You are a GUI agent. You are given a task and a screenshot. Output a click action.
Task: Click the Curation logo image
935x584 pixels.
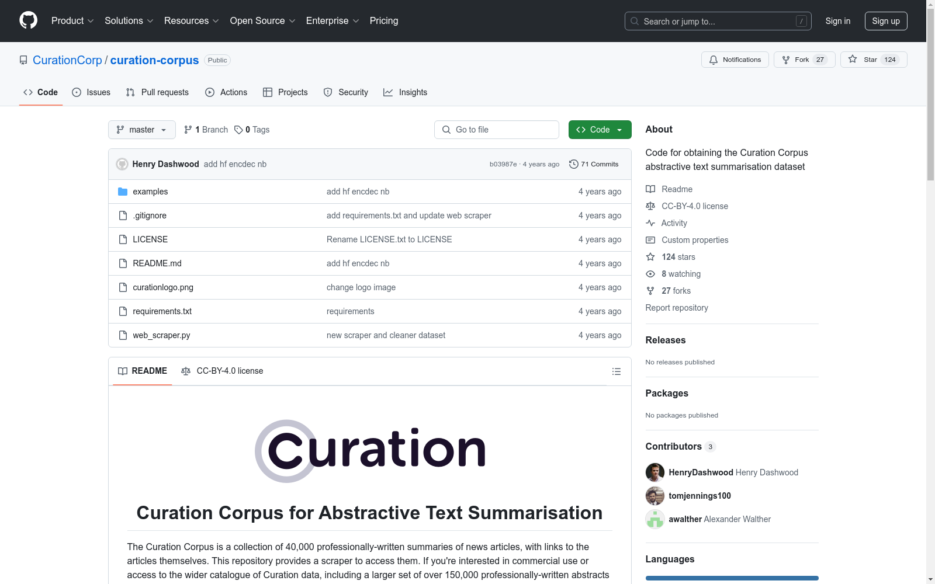point(370,451)
